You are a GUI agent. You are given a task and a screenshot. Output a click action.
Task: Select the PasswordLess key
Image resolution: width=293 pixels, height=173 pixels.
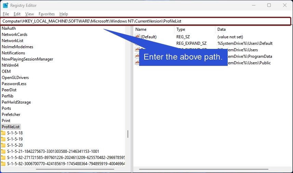pyautogui.click(x=14, y=84)
